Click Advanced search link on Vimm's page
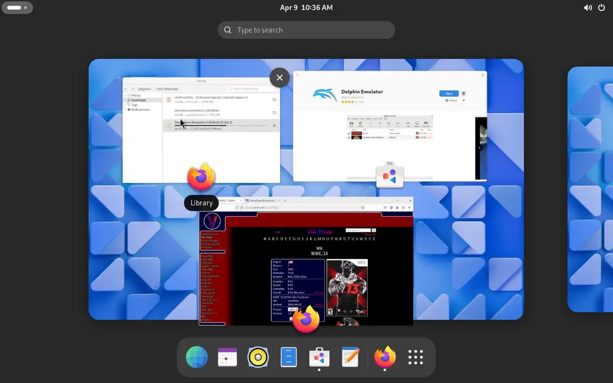Viewport: 613px width, 383px height. [370, 235]
